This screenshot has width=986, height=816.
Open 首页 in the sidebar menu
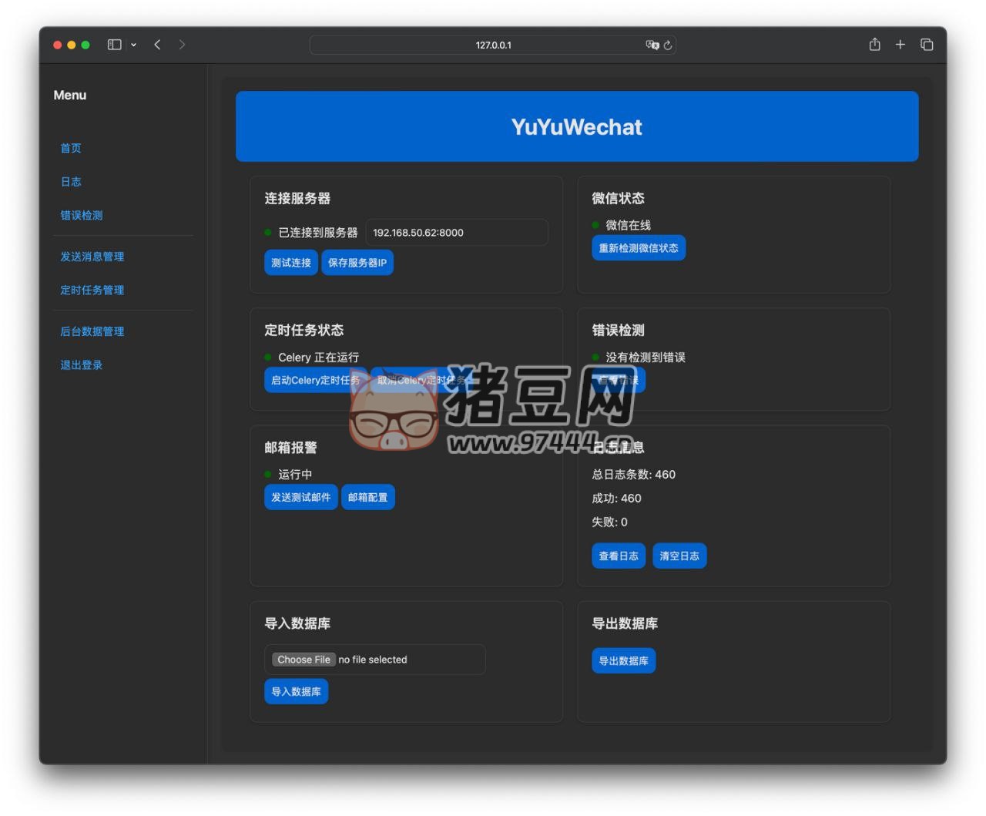(71, 148)
